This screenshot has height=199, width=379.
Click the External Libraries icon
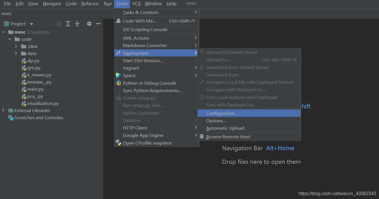(11, 111)
